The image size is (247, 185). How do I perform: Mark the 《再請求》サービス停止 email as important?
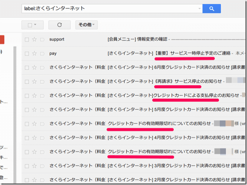click(42, 81)
